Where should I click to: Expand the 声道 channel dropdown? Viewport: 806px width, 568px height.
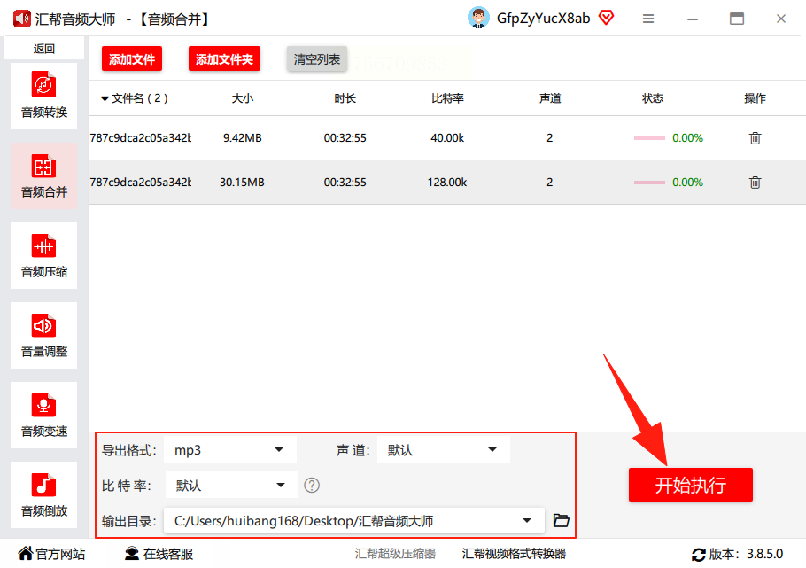[x=444, y=450]
